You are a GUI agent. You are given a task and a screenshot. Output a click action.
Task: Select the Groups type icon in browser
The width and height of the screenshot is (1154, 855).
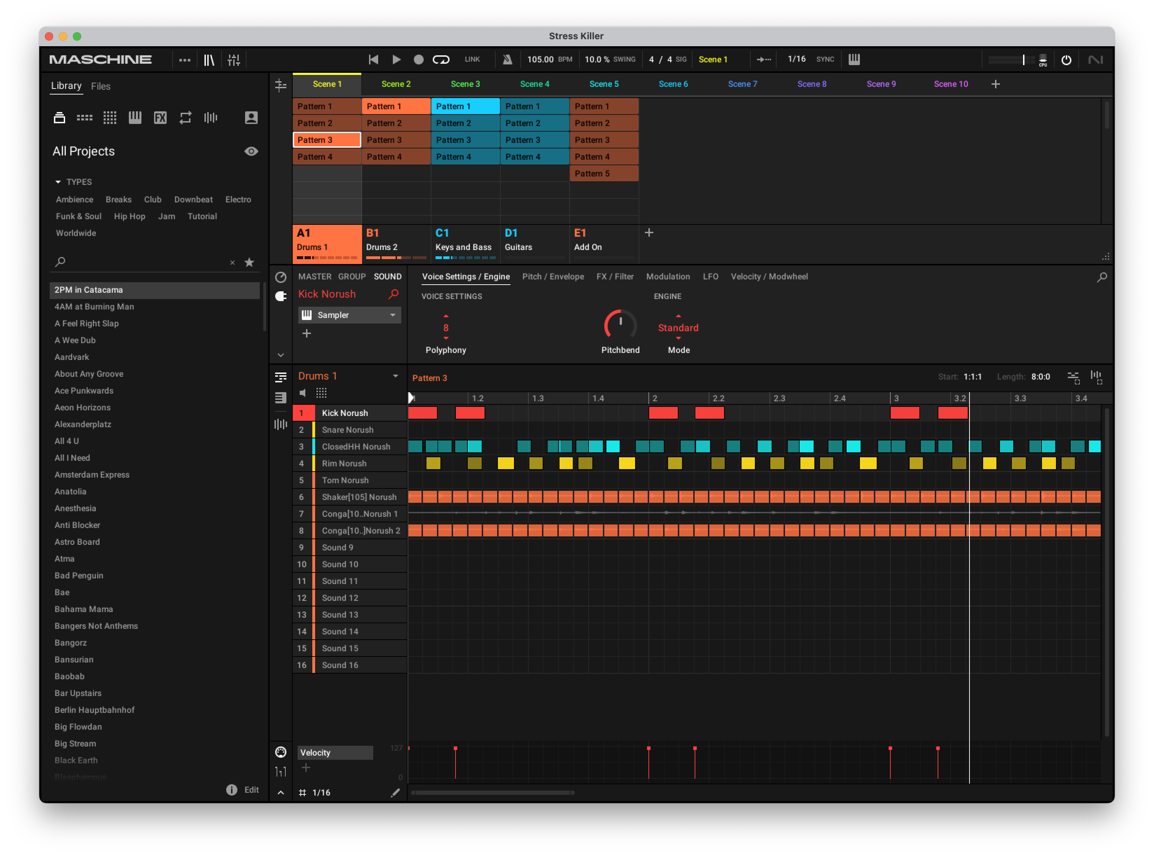point(84,118)
